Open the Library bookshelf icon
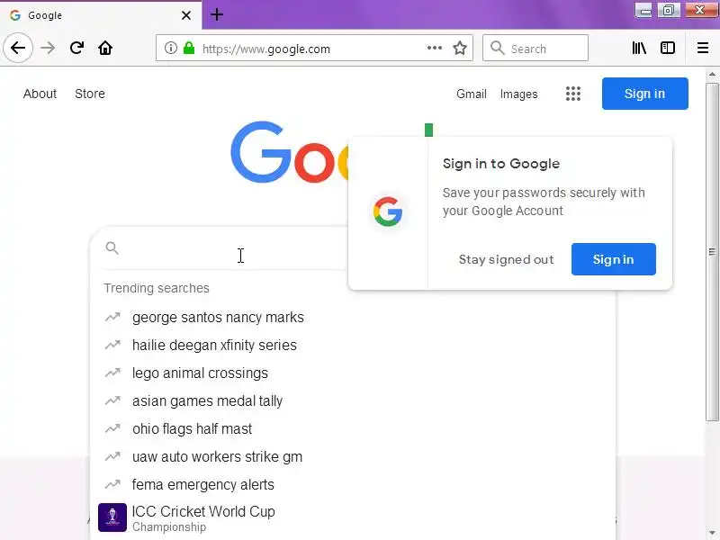This screenshot has width=720, height=540. coord(639,48)
